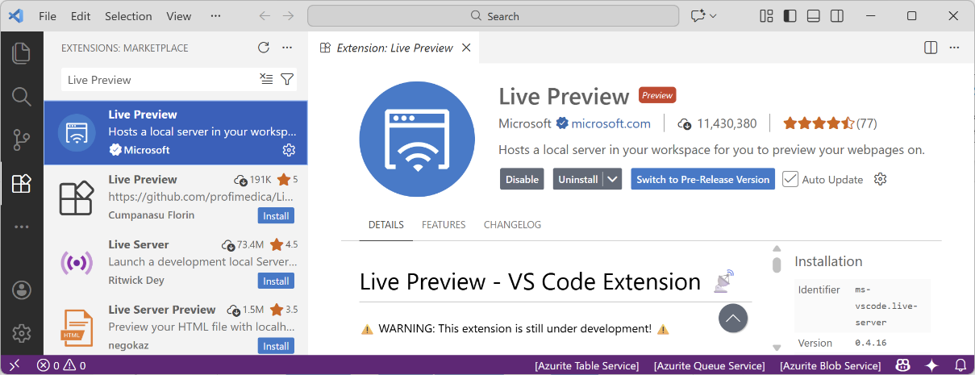Screen dimensions: 975x375
Task: Select Live Server Preview list item
Action: pyautogui.click(x=176, y=326)
